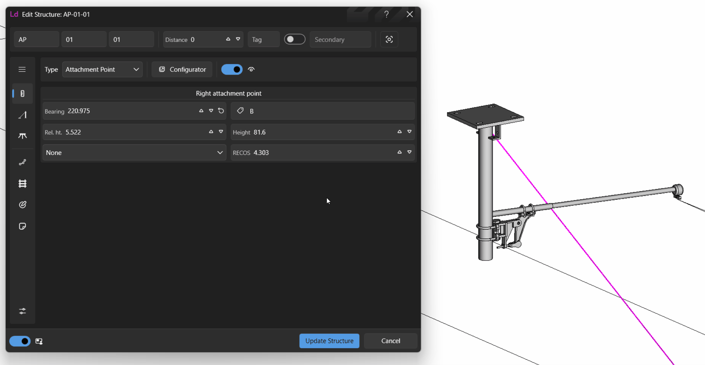The image size is (705, 365).
Task: Open the sliders settings icon in the sidebar
Action: 22,311
